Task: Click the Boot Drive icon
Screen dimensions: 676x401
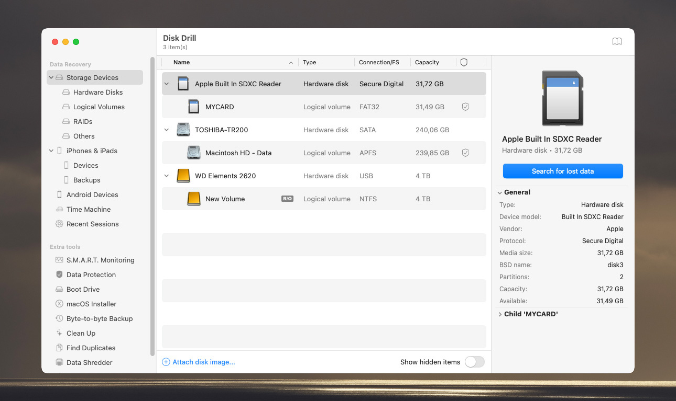Action: [x=59, y=289]
